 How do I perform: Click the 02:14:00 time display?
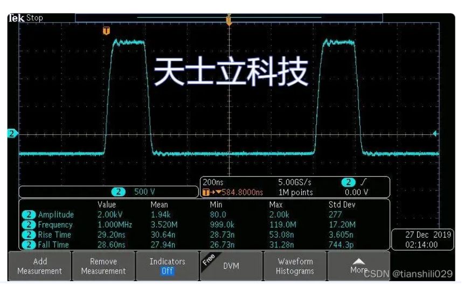(421, 245)
